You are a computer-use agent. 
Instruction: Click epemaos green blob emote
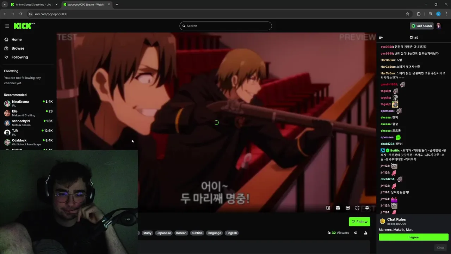pyautogui.click(x=398, y=137)
